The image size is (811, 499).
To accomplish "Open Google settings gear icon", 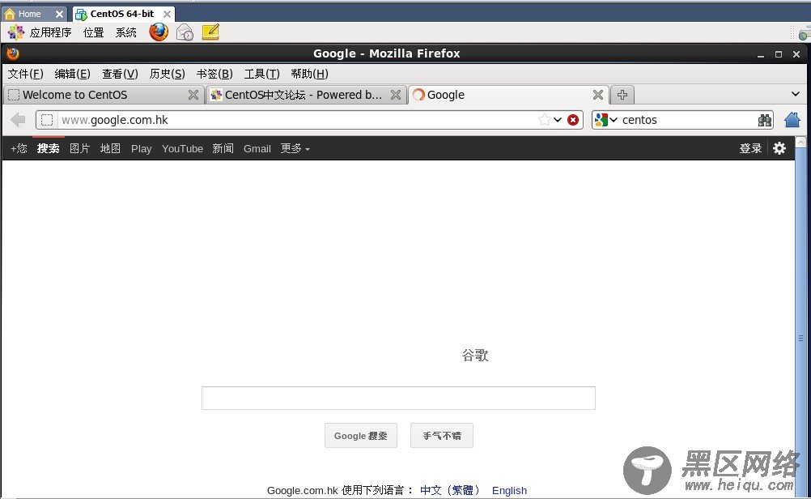I will point(779,148).
